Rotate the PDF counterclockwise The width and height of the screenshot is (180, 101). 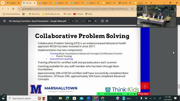pyautogui.click(x=107, y=21)
